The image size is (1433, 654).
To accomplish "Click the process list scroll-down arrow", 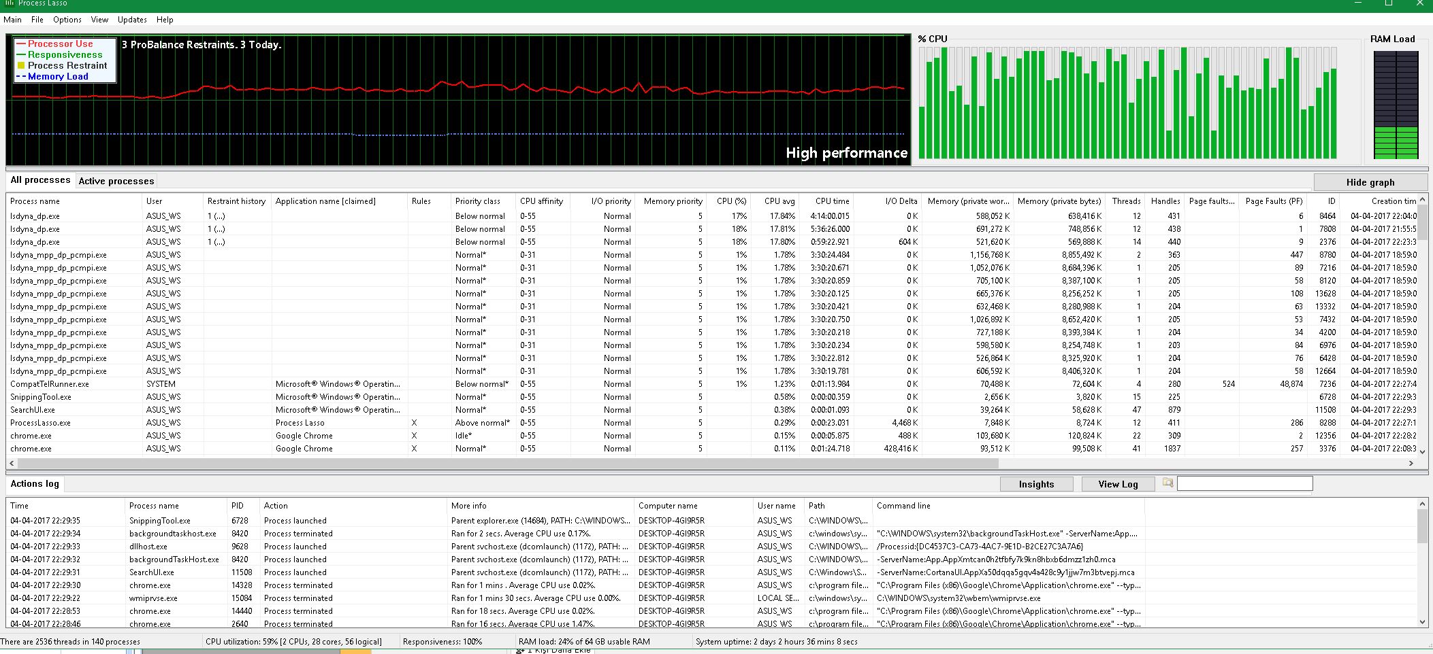I will 1422,451.
